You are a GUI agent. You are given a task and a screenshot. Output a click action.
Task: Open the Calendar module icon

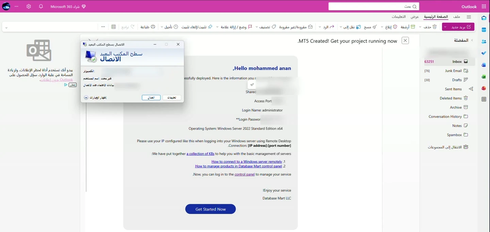[x=484, y=30]
